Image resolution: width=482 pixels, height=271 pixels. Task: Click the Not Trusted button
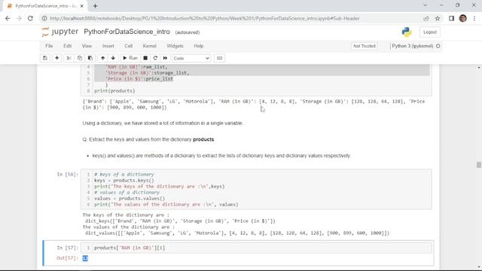[x=365, y=46]
